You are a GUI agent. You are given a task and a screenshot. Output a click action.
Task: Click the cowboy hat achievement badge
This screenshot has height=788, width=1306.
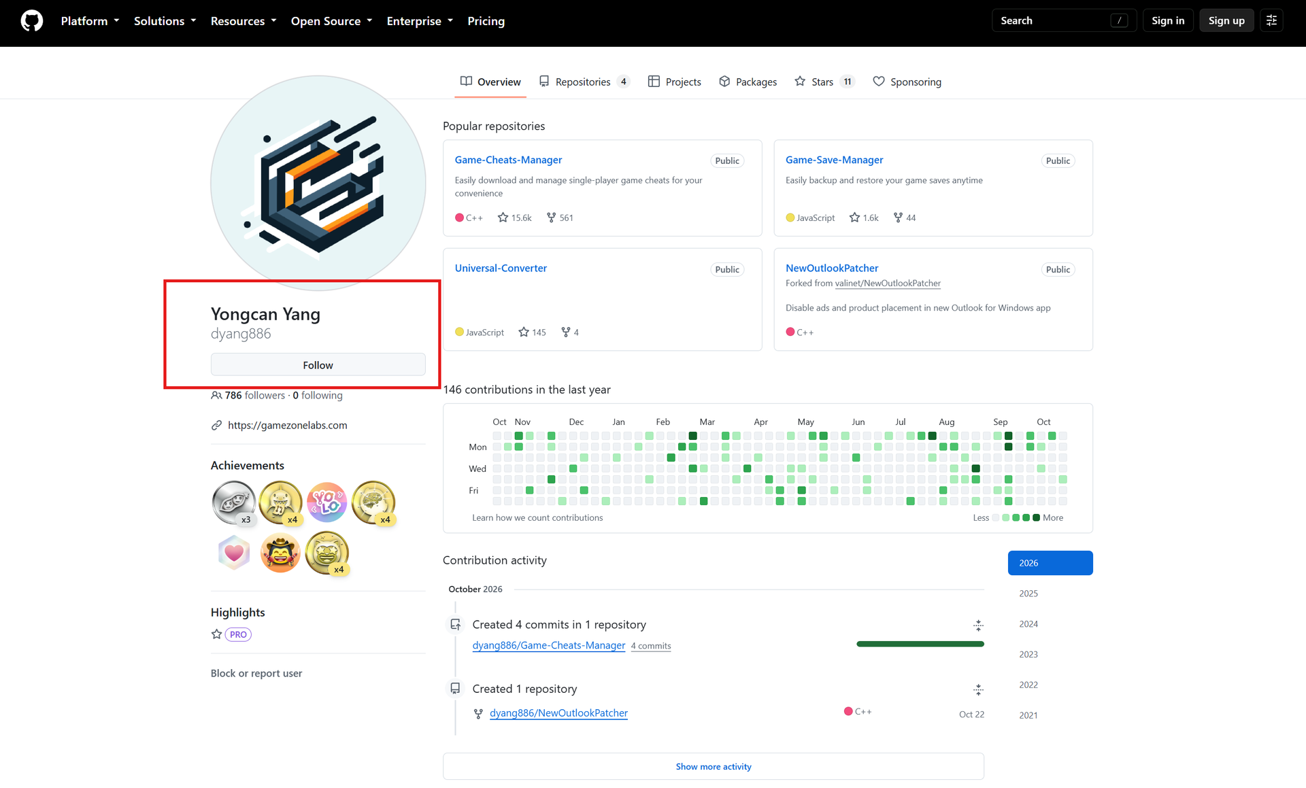tap(280, 553)
